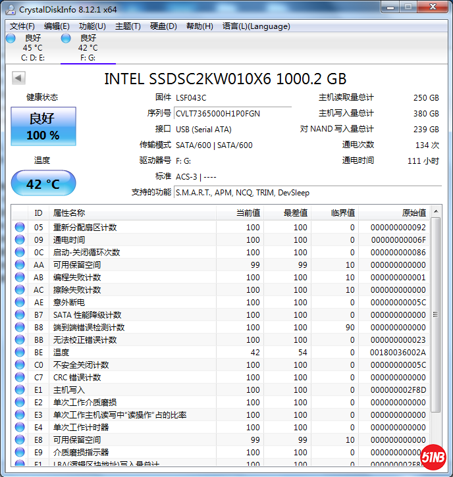Click status orb for attribute AB 编程失败计数

(x=20, y=278)
